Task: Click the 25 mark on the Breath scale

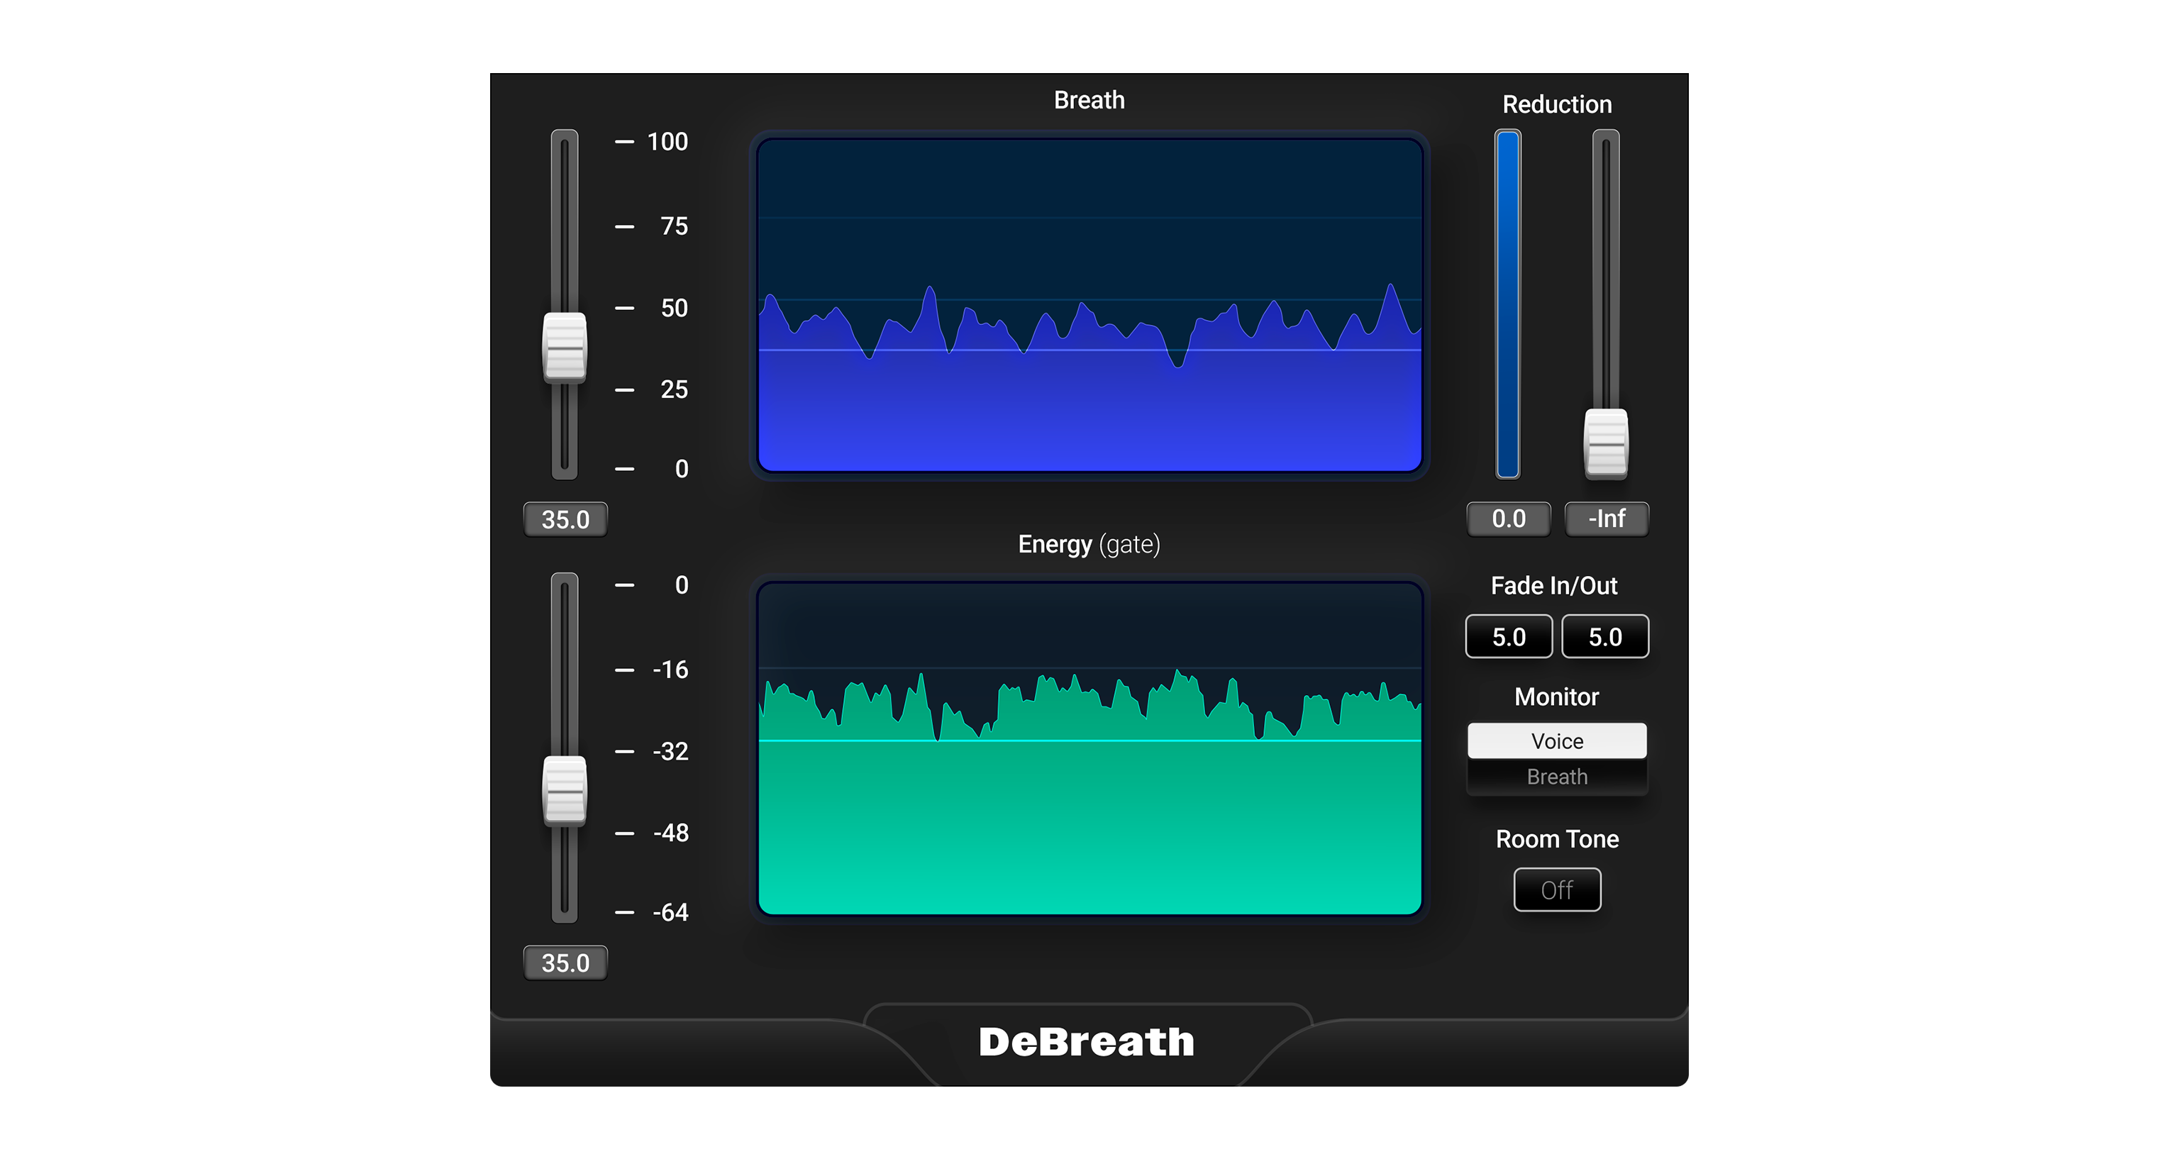Action: (674, 389)
